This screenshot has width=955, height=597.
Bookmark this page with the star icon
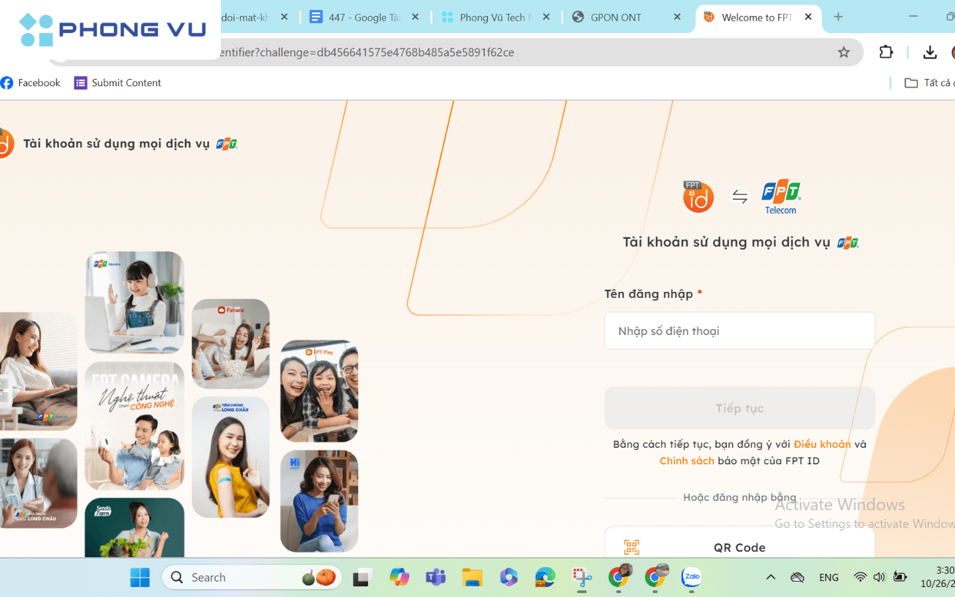coord(844,52)
